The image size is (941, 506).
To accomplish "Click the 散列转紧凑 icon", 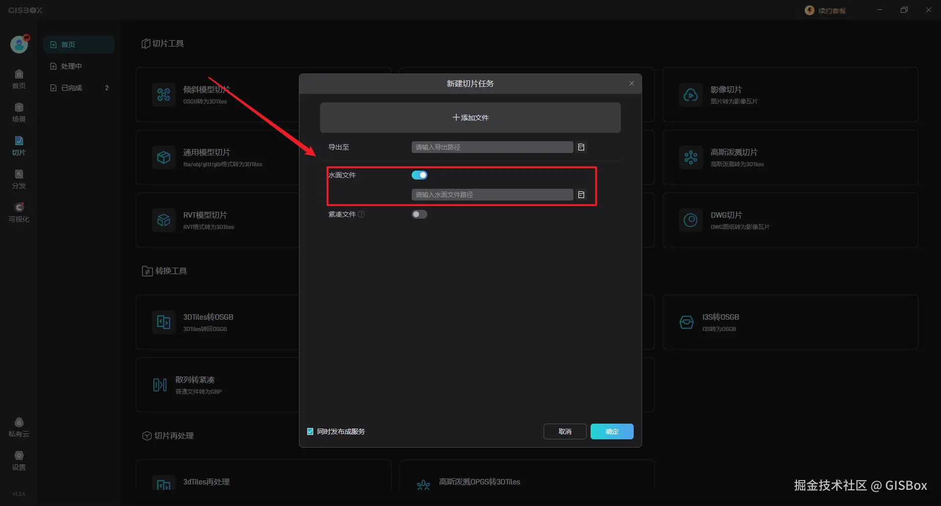I will coord(160,385).
